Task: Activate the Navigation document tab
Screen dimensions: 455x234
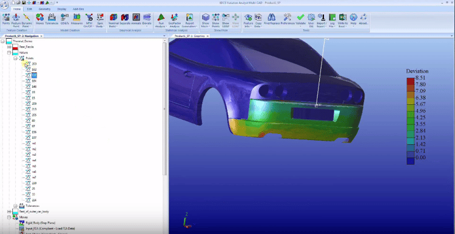Action: (22, 36)
